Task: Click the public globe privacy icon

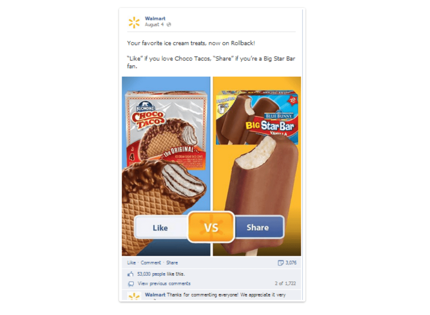Action: [169, 25]
